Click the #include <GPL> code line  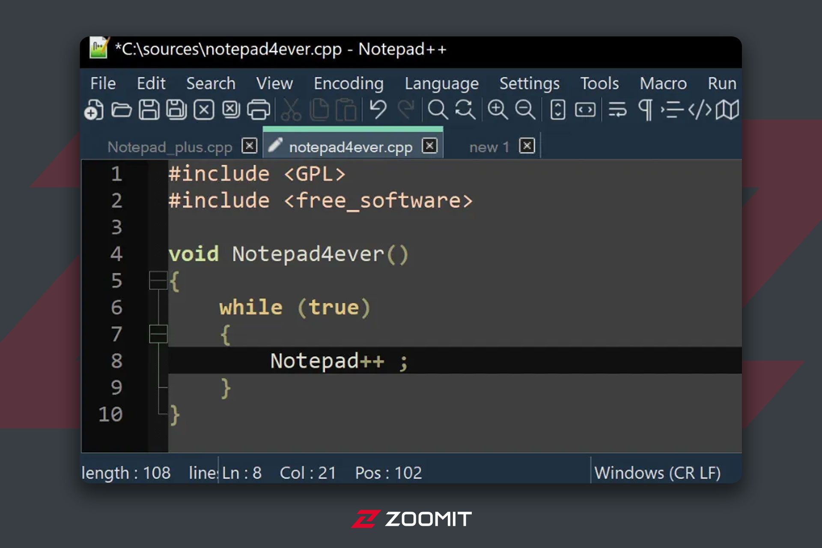(257, 174)
